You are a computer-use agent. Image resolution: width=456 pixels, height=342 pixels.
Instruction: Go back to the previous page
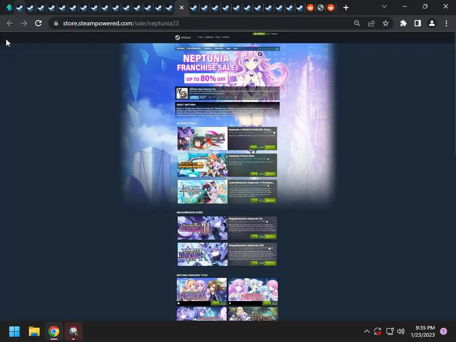[x=10, y=23]
